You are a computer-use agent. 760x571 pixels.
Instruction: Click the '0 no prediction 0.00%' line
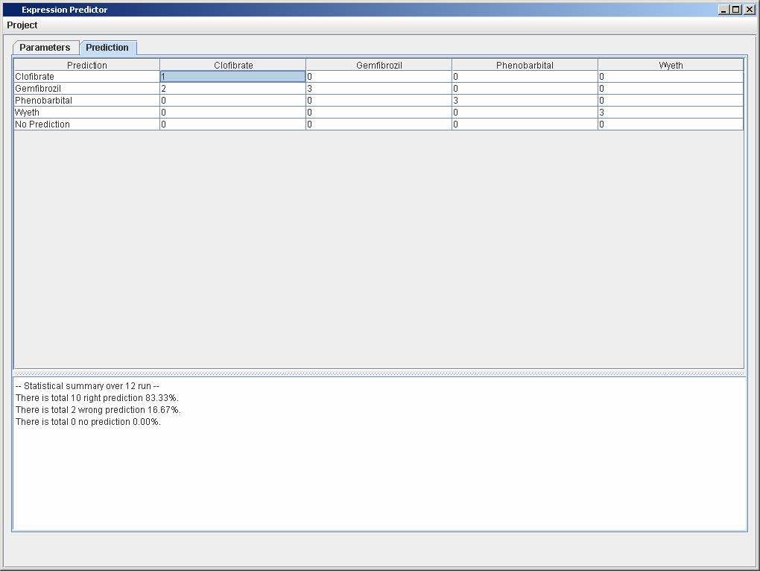[x=88, y=422]
